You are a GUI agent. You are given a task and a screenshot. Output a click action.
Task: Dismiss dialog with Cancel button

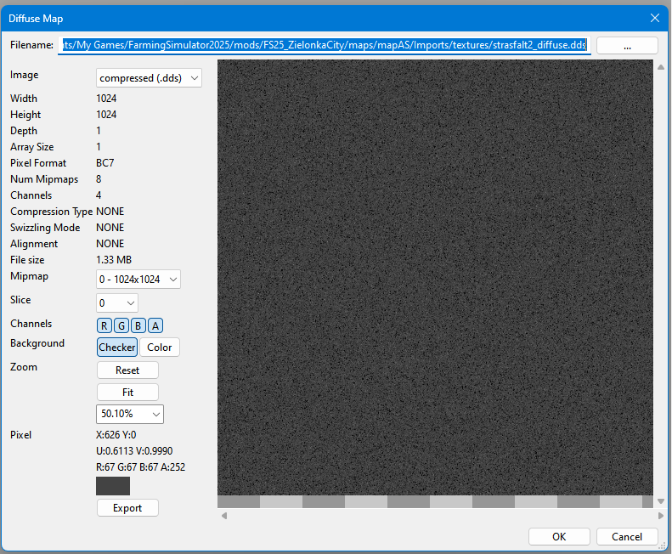point(627,536)
